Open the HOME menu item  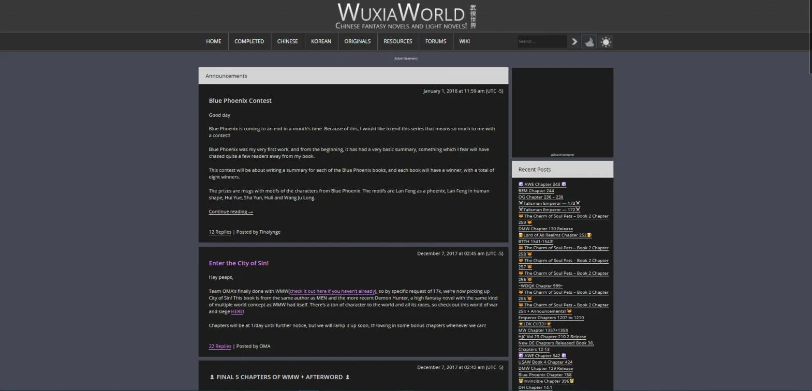coord(214,41)
